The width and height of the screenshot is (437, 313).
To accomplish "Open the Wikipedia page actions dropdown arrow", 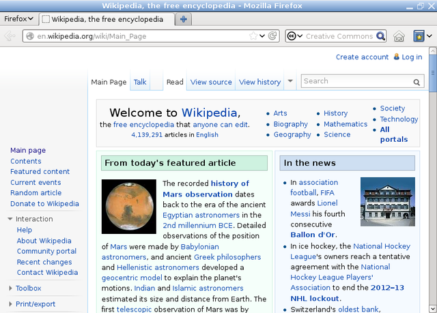I will coord(290,81).
